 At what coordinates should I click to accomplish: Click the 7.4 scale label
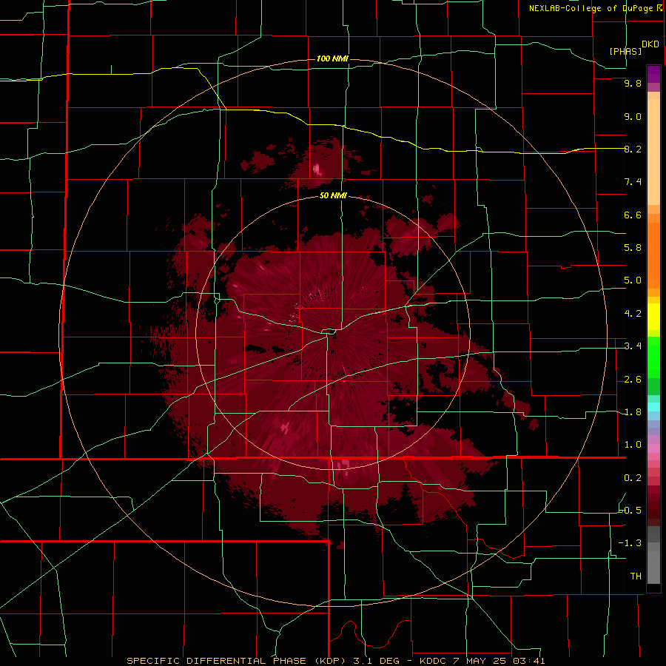pyautogui.click(x=633, y=182)
